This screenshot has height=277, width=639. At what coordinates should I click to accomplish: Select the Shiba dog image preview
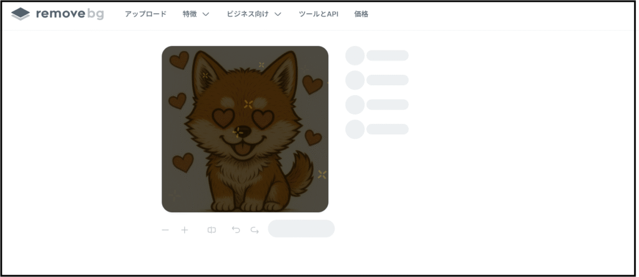pos(245,129)
